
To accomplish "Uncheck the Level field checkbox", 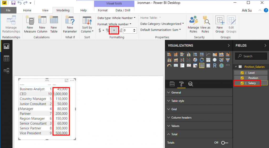I will pos(242,73).
